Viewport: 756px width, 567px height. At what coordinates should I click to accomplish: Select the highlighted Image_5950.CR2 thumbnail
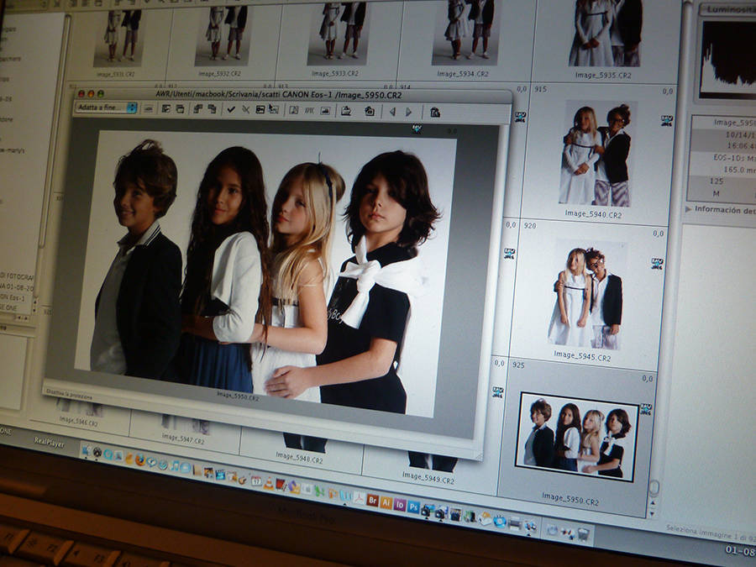point(577,437)
